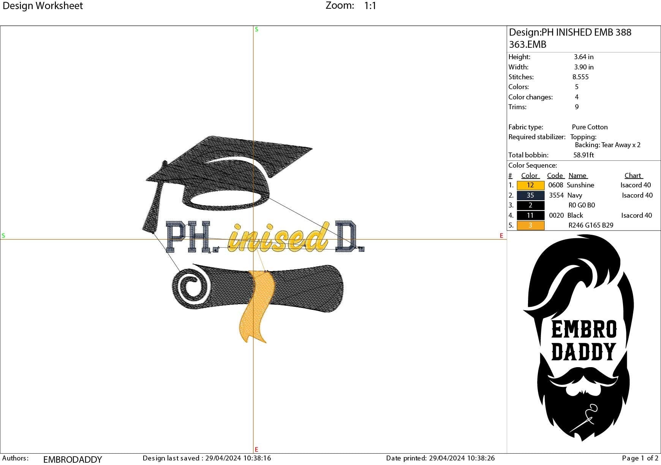Click the Sunshine color swatch 12

[x=530, y=185]
